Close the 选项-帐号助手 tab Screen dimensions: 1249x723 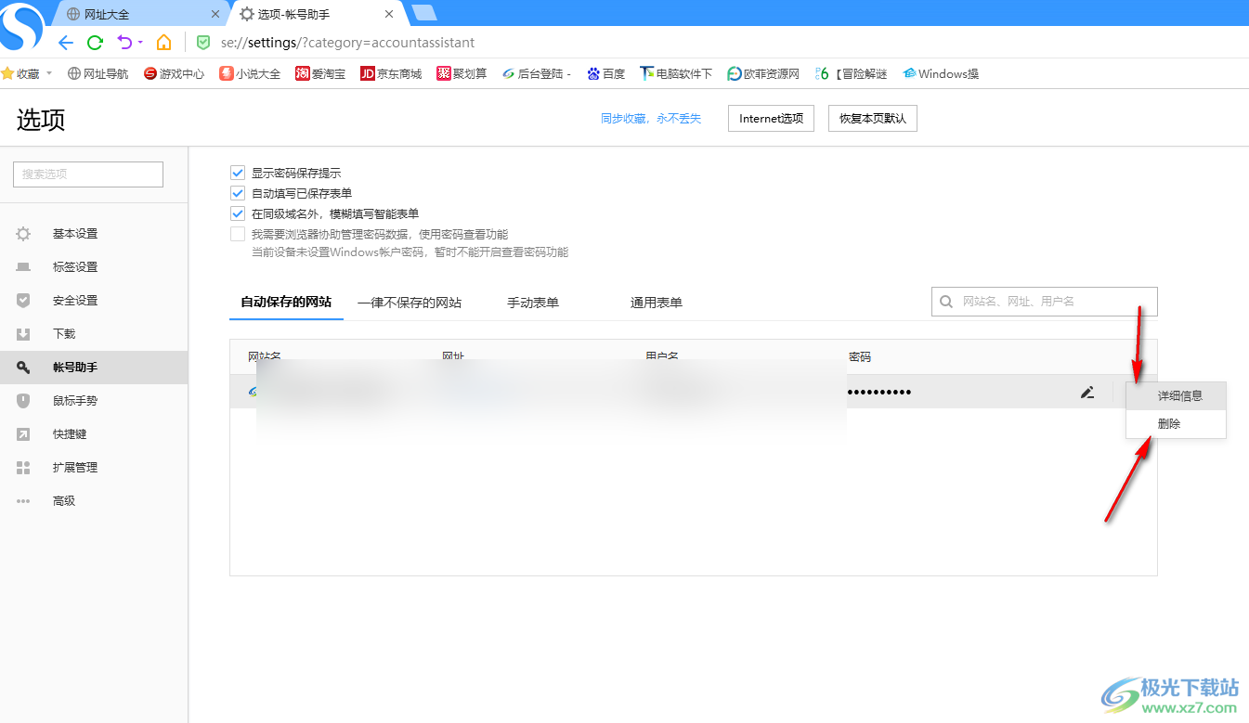pos(389,14)
